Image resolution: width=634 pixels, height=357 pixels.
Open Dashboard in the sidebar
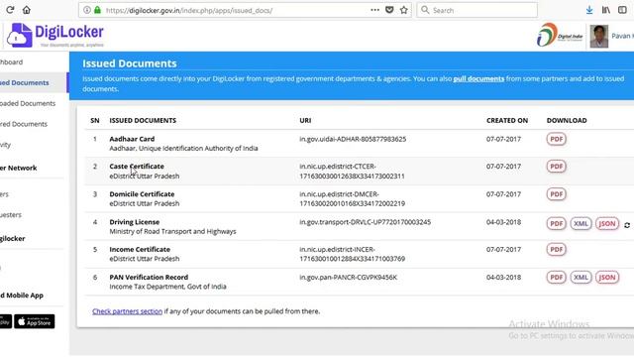[11, 61]
